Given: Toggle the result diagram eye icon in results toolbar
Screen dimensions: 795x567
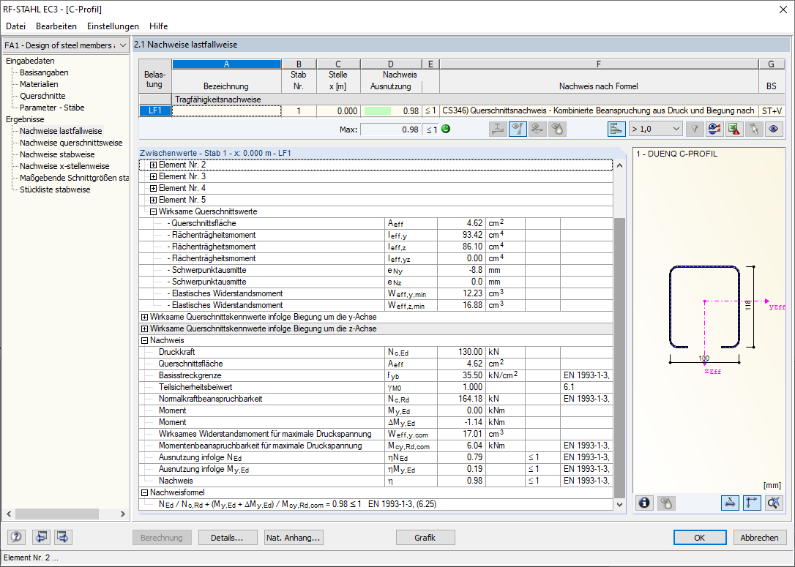Looking at the screenshot, I should pos(518,129).
